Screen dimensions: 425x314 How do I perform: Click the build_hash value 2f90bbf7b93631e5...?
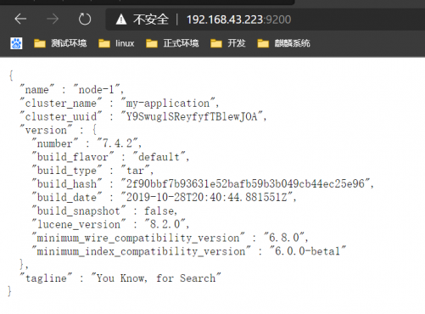[x=246, y=183]
